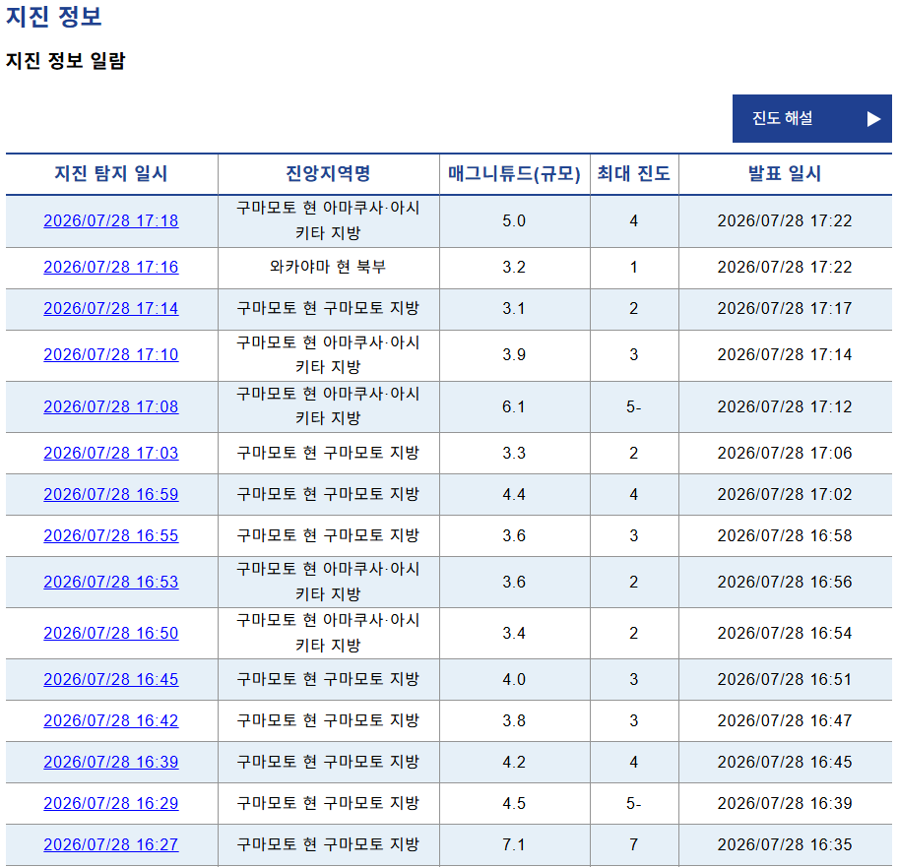Click publication time 2026/07/28 17:17
The width and height of the screenshot is (898, 867).
pyautogui.click(x=785, y=308)
